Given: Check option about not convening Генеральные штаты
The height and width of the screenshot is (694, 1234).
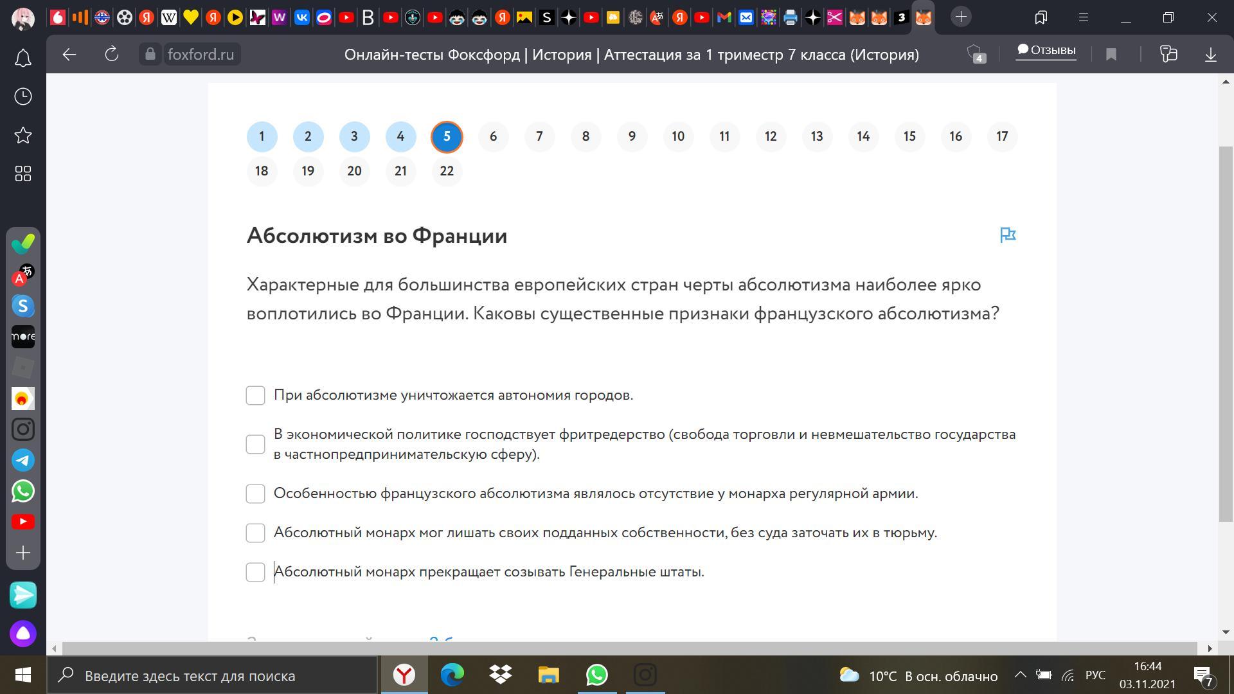Looking at the screenshot, I should tap(255, 572).
